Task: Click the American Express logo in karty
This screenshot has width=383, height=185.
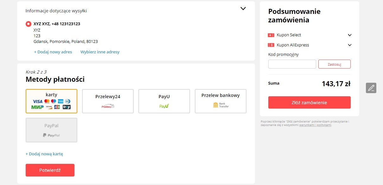Action: coord(61,101)
